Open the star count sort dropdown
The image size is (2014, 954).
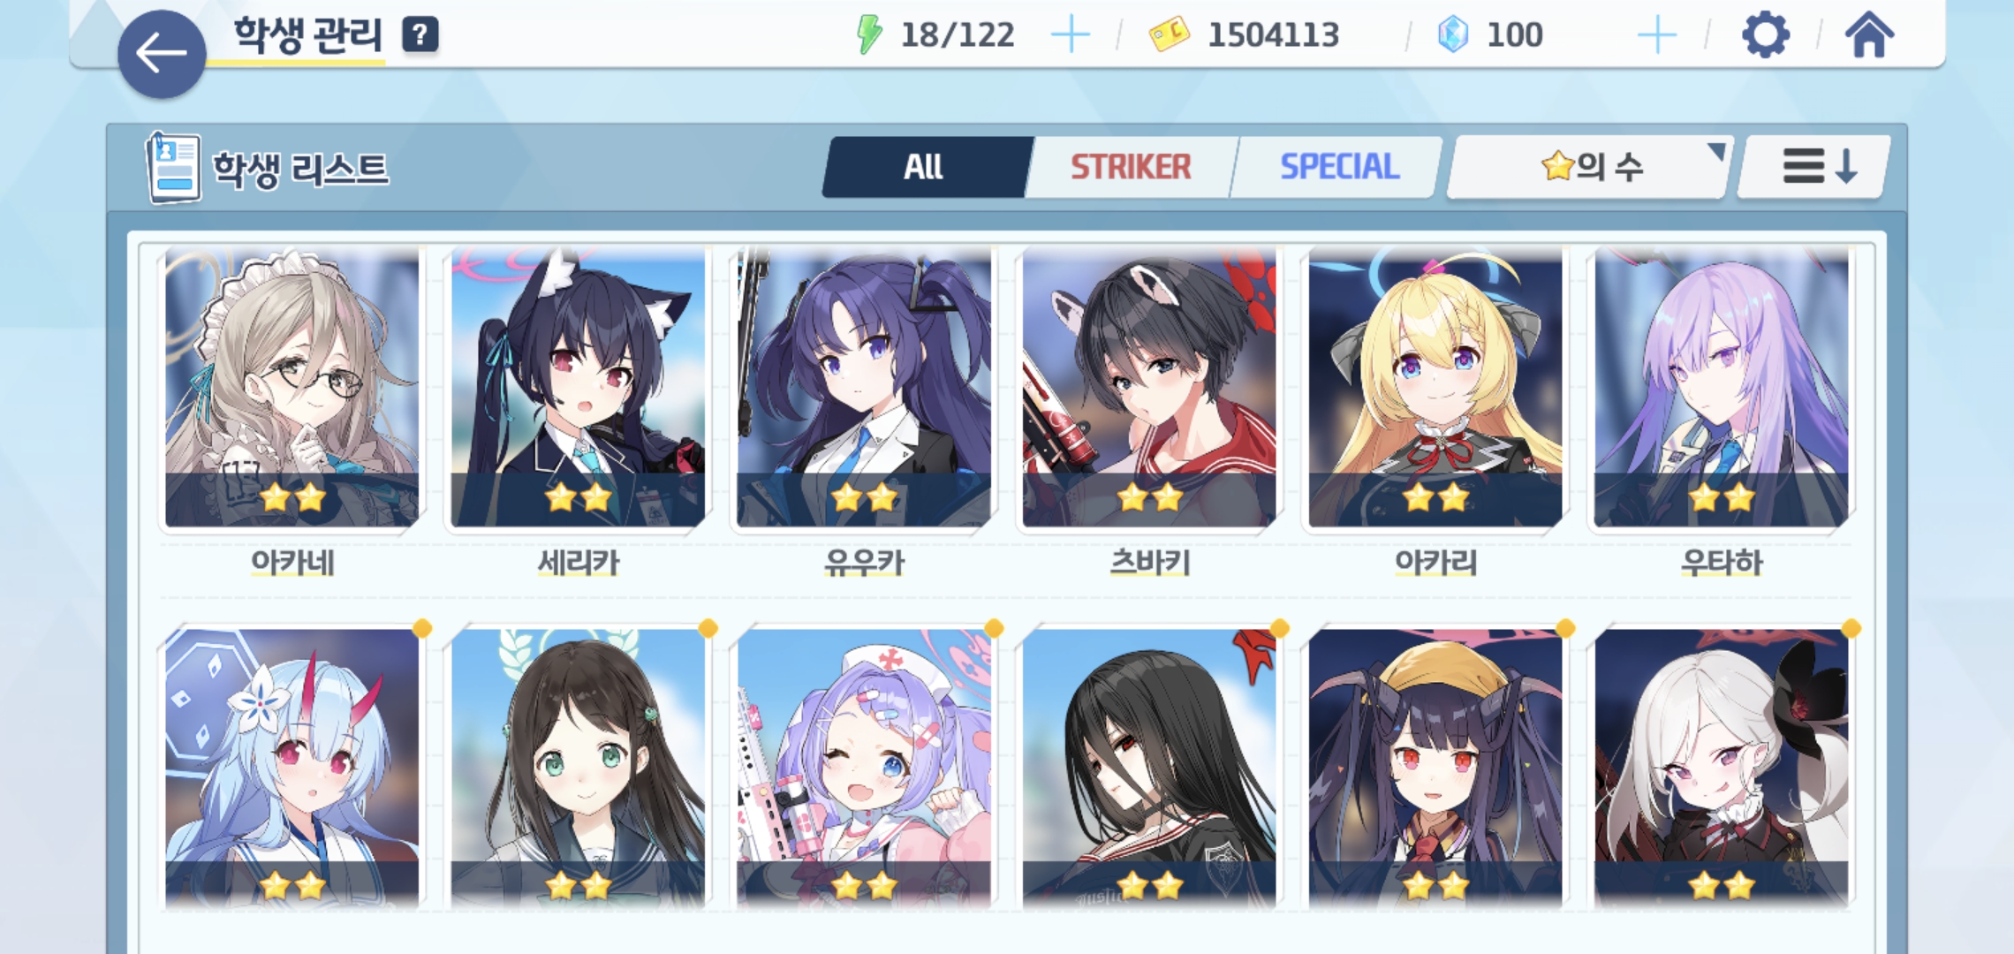[x=1589, y=166]
